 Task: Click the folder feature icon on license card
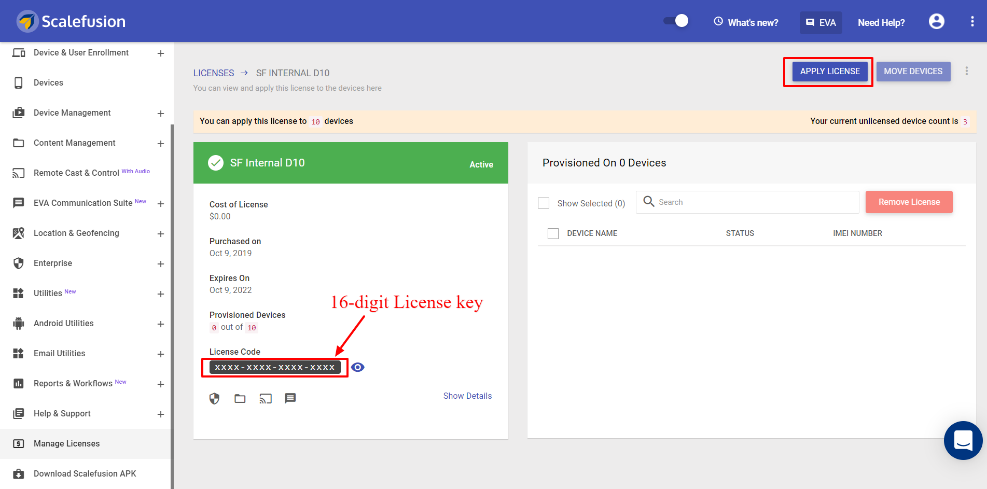pos(240,398)
